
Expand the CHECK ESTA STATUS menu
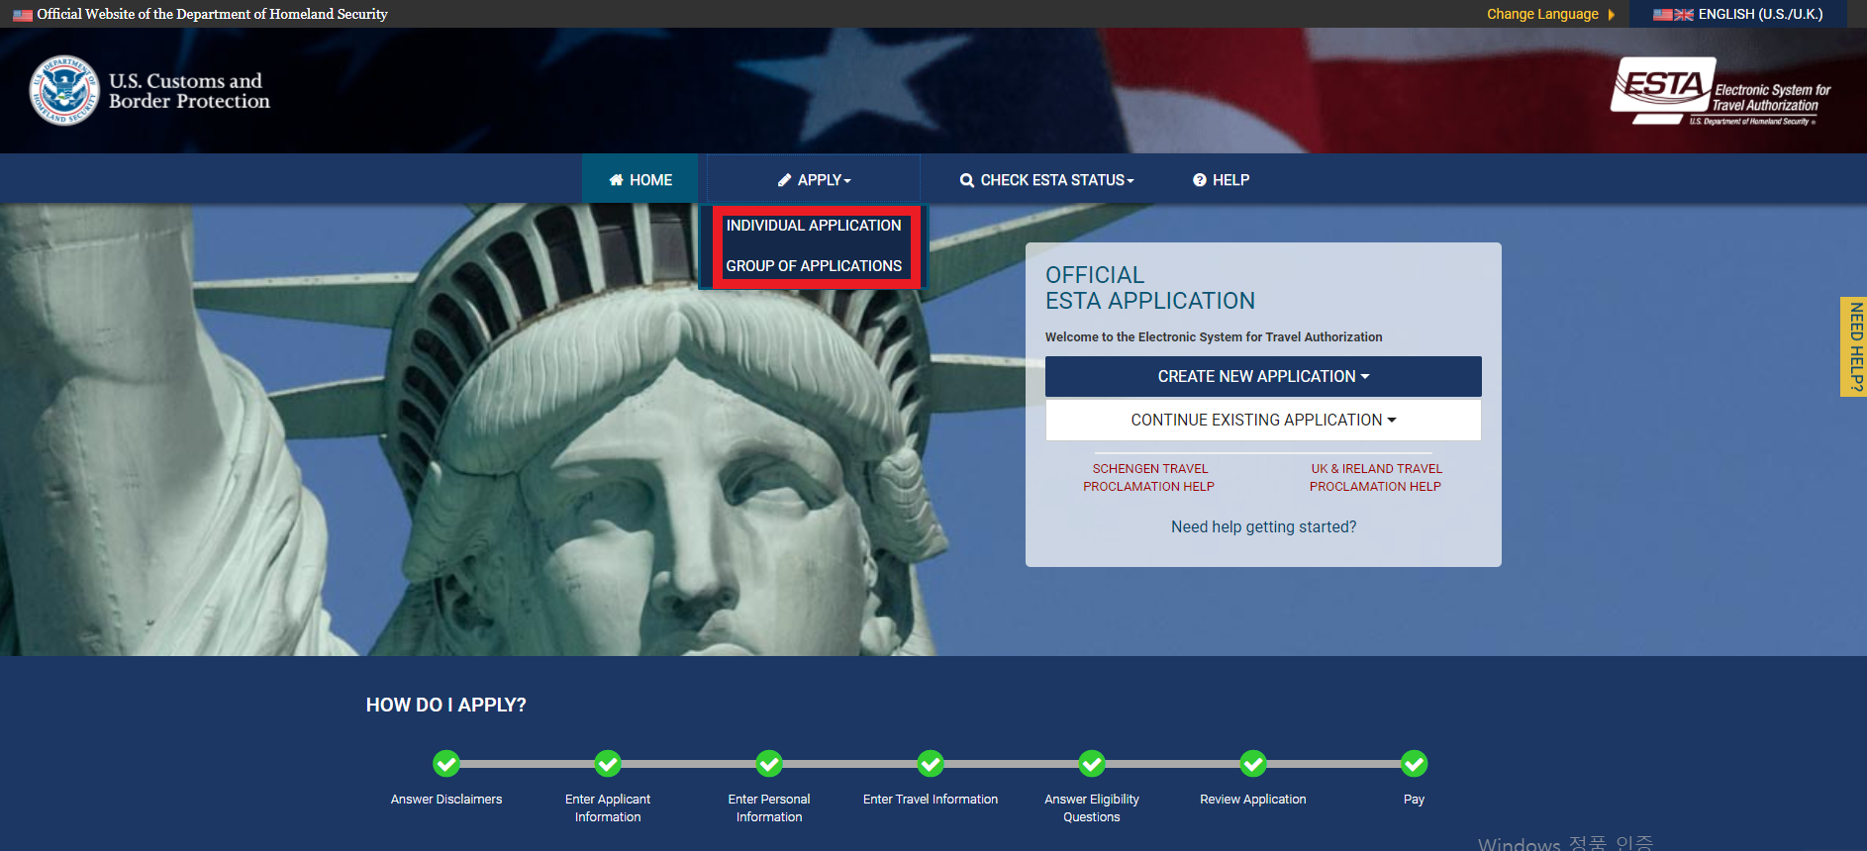coord(1046,180)
